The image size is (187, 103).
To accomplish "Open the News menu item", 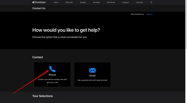I will click(56, 2).
